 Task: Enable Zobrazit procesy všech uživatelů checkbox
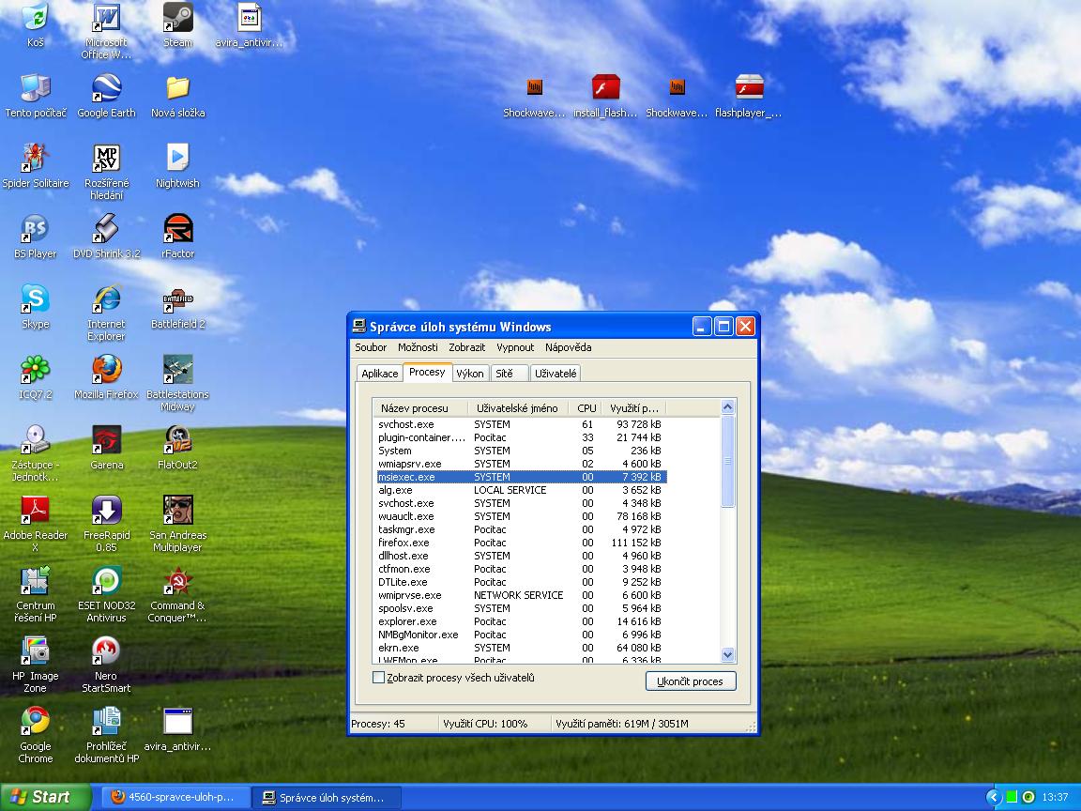point(379,678)
